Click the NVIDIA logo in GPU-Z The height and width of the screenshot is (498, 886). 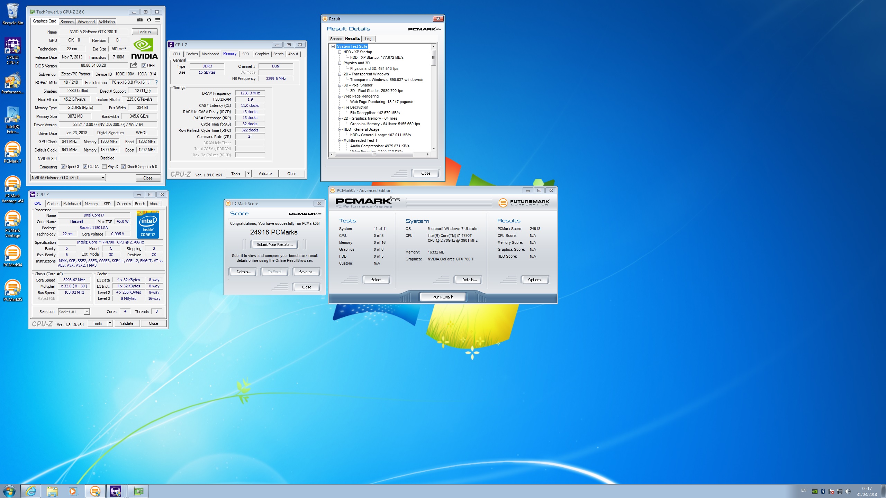pos(144,49)
